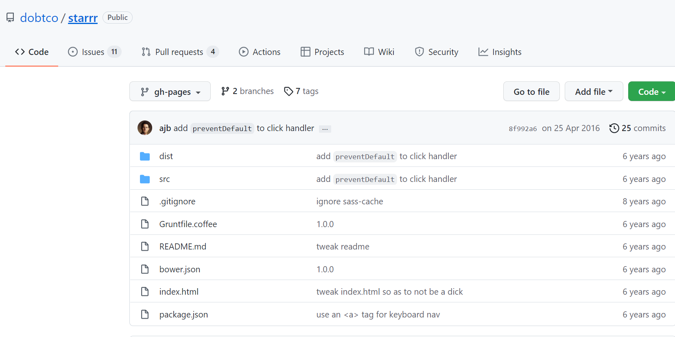675x337 pixels.
Task: Open the Issues tab
Action: point(94,52)
